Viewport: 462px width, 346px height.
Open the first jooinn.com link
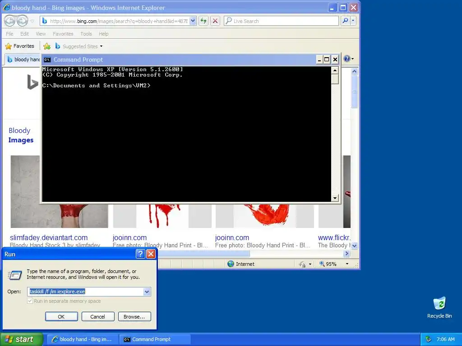tap(129, 237)
